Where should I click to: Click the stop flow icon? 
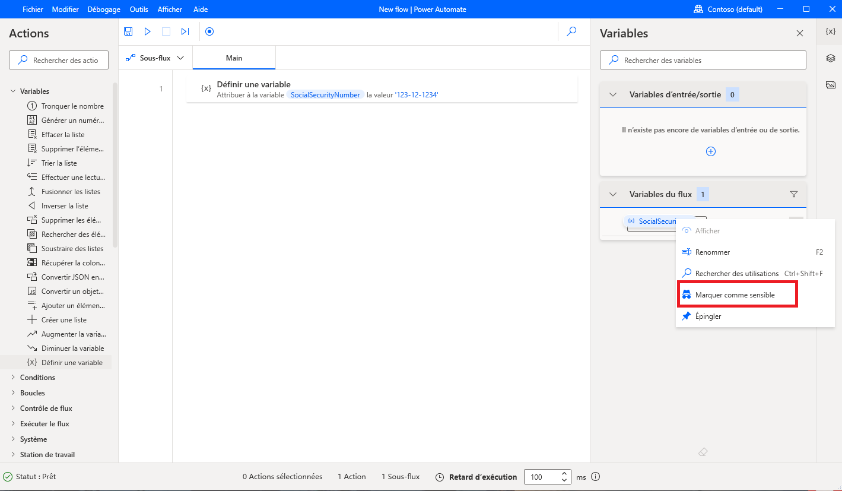166,31
